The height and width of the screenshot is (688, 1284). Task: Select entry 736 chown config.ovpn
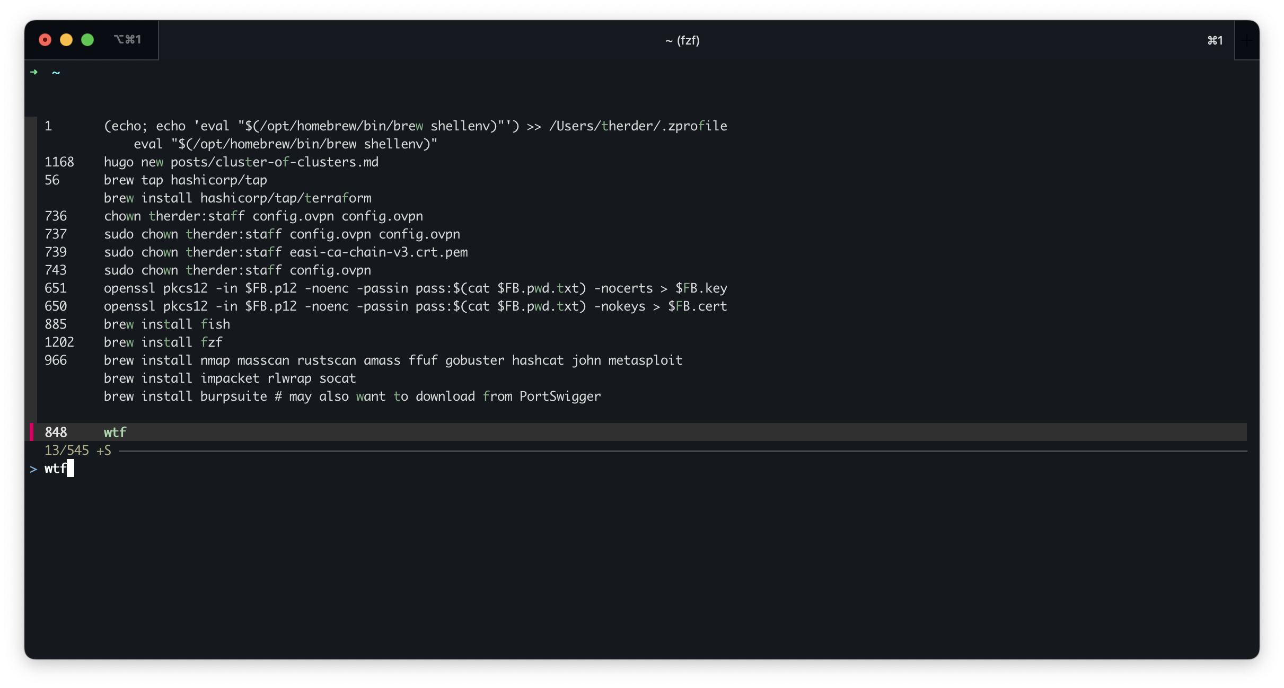pos(263,216)
